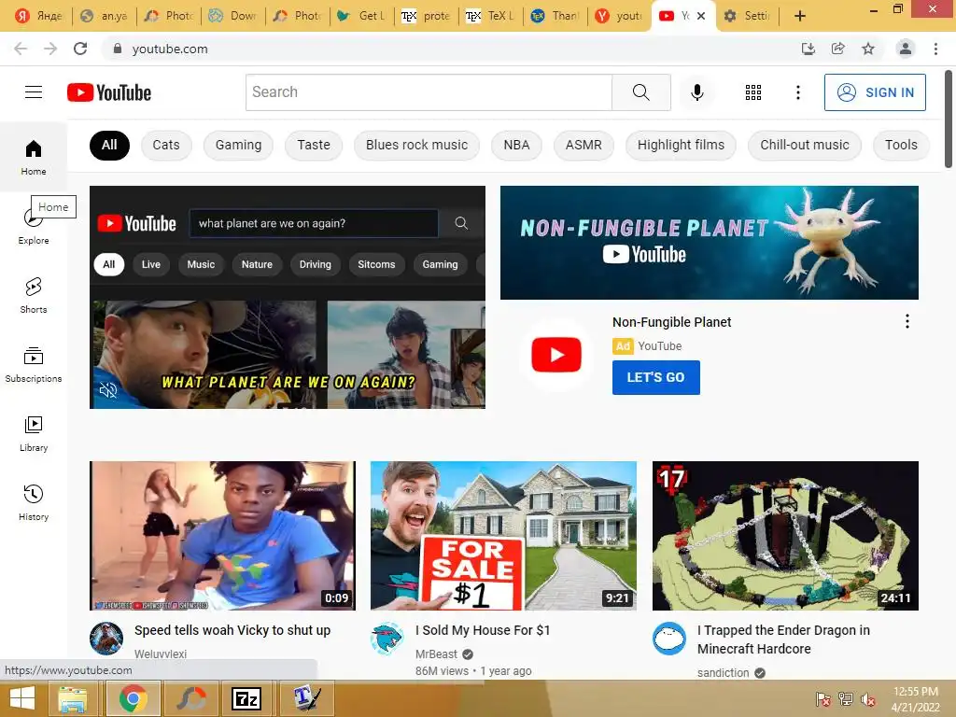
Task: Reload the page in browser
Action: (x=80, y=49)
